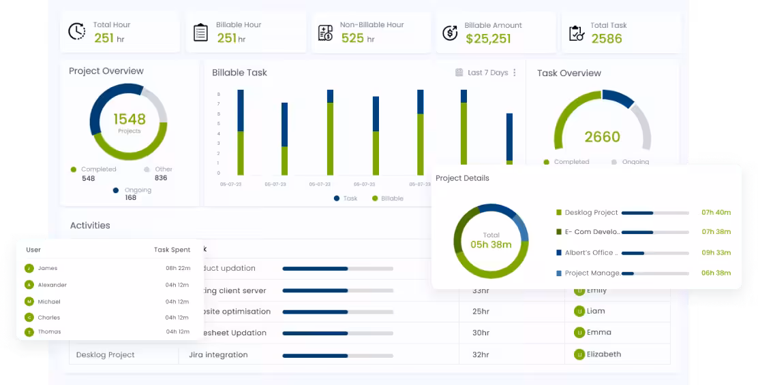Open the Billable Task three-dot options menu
Viewport: 758px width, 385px height.
515,73
